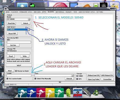The height and width of the screenshot is (100, 120).
Task: Select the UFS storage option
Action: [x=77, y=79]
